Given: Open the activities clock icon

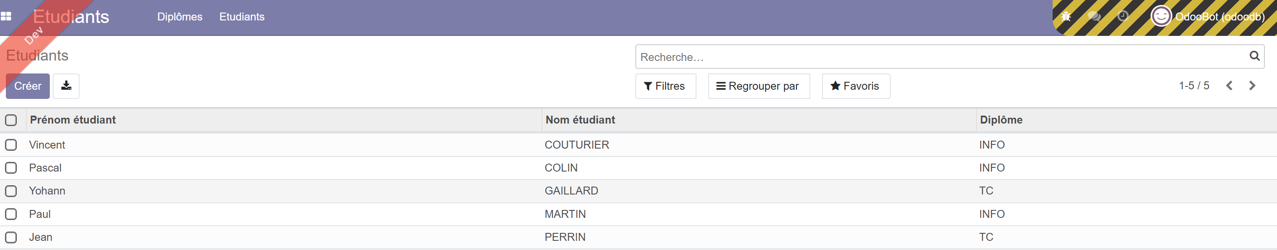Looking at the screenshot, I should click(x=1123, y=16).
